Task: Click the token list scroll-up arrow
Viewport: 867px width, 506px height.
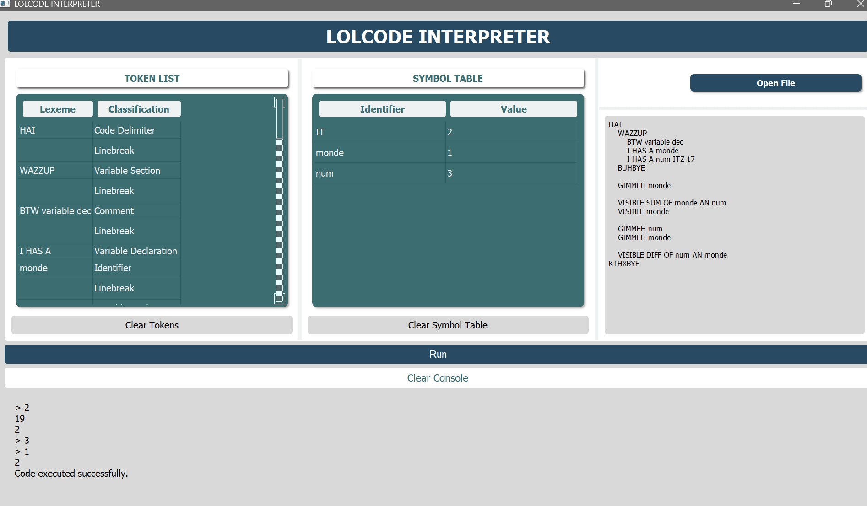Action: [x=280, y=102]
